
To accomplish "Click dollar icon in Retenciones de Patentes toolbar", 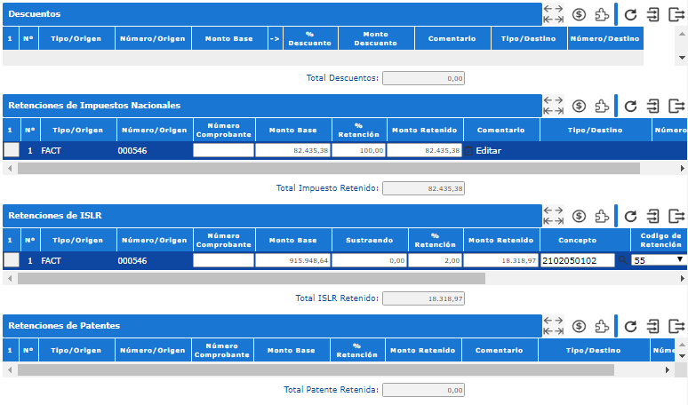I will point(579,327).
